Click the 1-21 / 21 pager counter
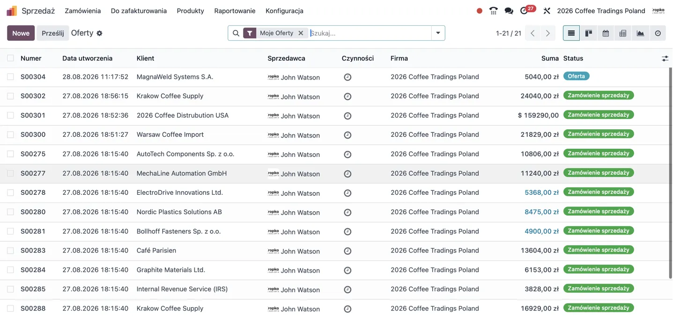The width and height of the screenshot is (673, 318). pyautogui.click(x=509, y=33)
